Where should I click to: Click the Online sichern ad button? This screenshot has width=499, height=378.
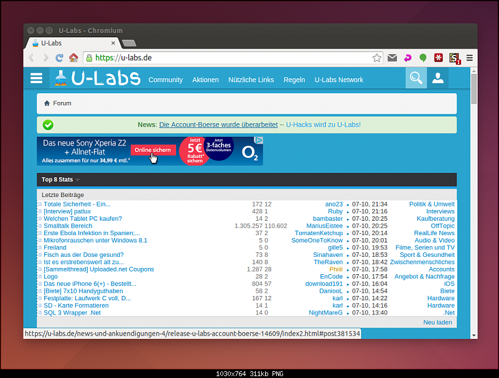point(152,150)
